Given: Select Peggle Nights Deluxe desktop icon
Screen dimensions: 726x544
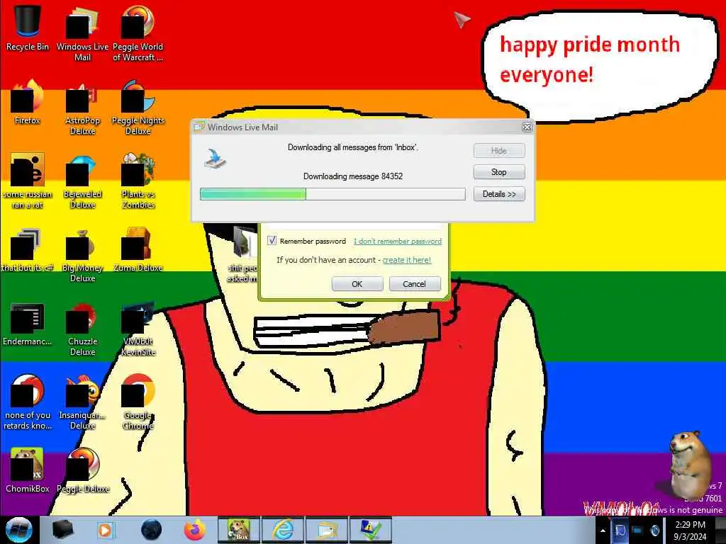Looking at the screenshot, I should pyautogui.click(x=138, y=106).
